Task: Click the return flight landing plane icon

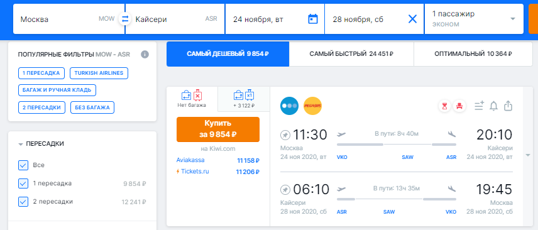Action: [x=452, y=189]
